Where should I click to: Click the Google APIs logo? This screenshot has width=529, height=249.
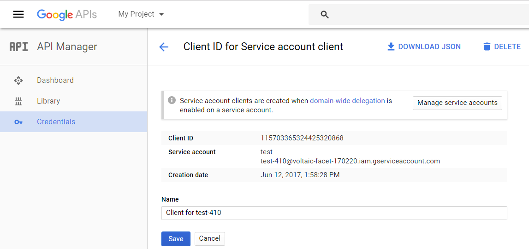67,14
